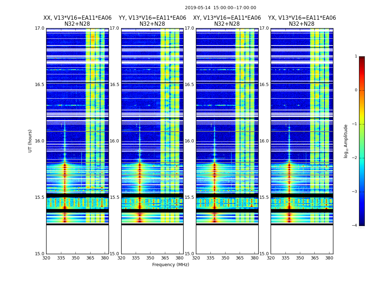
Task: Select the YY polarization spectrogram panel
Action: point(152,141)
